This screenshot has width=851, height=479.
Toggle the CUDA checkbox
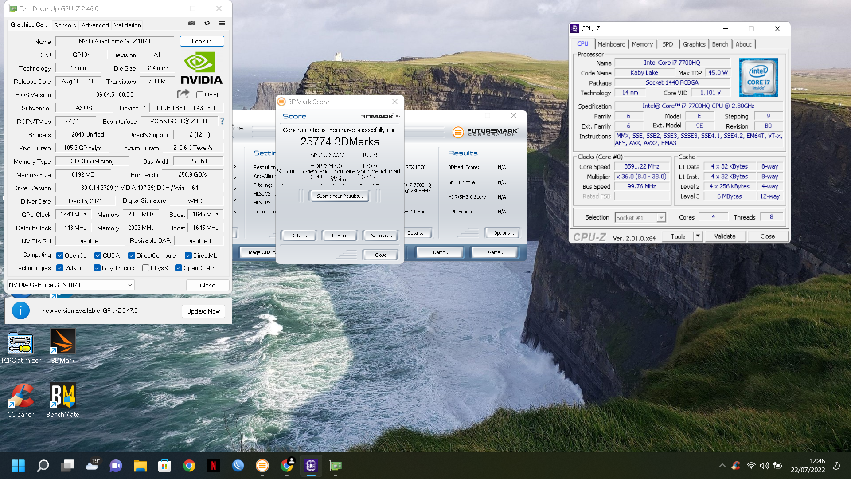click(98, 255)
